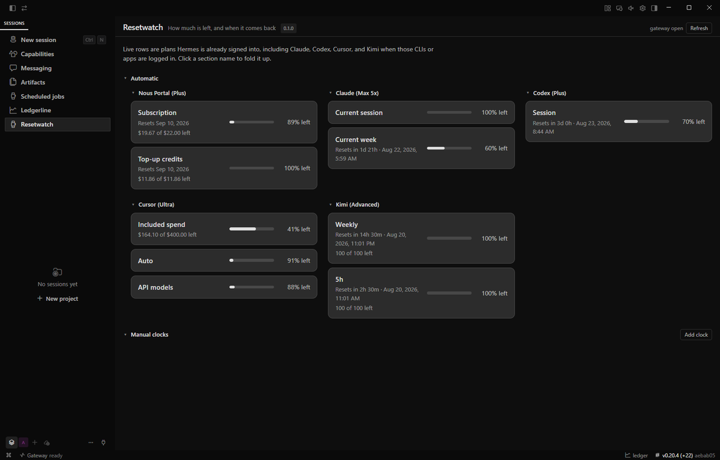Click New project in the sidebar
The image size is (720, 460).
point(58,298)
